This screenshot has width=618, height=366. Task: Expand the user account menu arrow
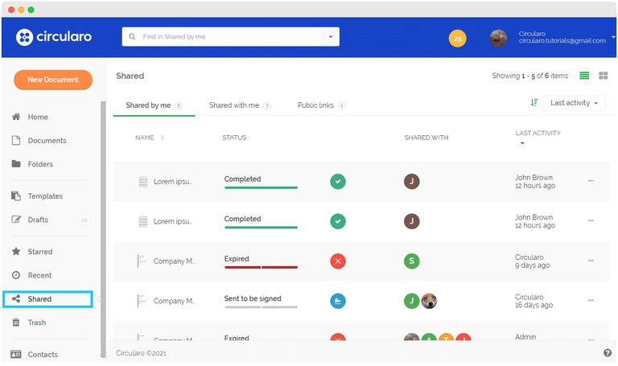point(613,37)
